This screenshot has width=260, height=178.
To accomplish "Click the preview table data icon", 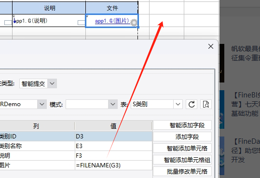I will 206,104.
